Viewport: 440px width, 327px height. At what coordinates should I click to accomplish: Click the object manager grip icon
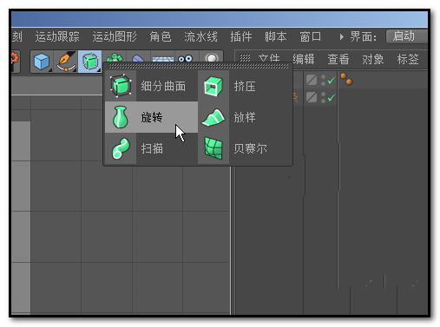245,59
